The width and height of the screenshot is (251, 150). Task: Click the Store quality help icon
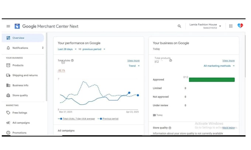(170, 128)
